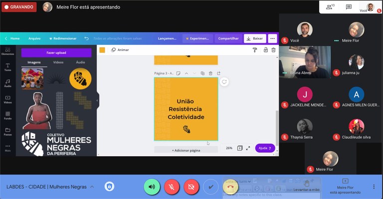Select the orange color swatch beside Animar
383x199 pixels.
coord(102,50)
